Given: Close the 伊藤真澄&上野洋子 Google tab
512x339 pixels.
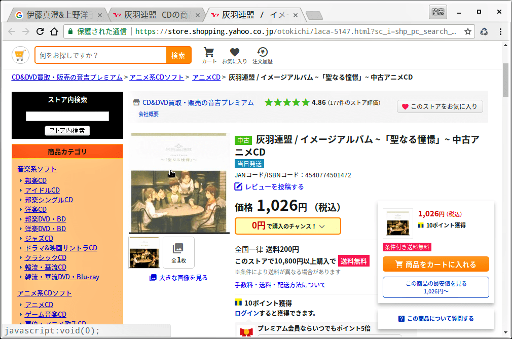Looking at the screenshot, I should [99, 15].
